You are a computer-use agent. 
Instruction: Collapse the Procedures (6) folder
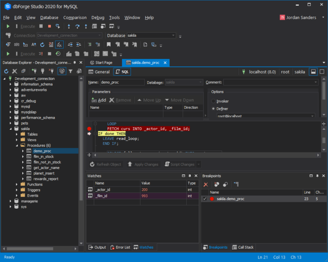click(17, 146)
